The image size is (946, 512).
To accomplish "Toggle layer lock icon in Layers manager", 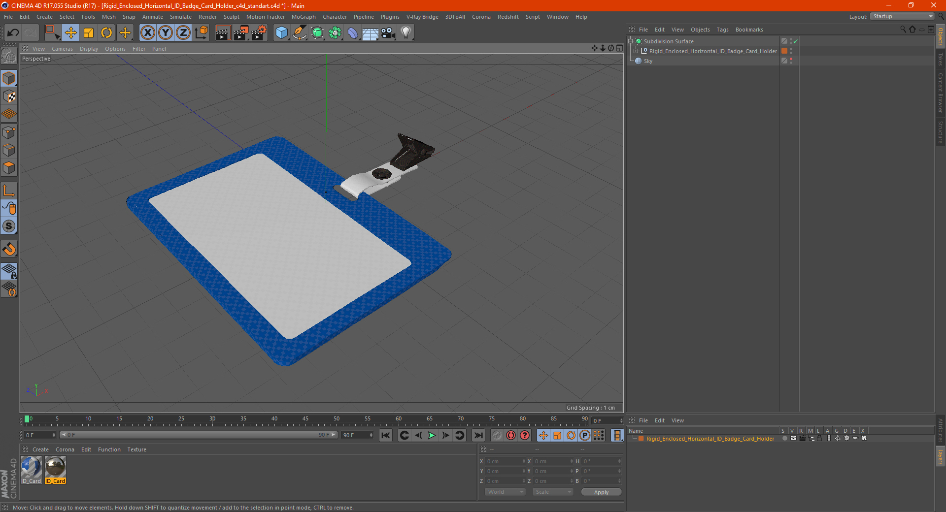I will (x=819, y=438).
